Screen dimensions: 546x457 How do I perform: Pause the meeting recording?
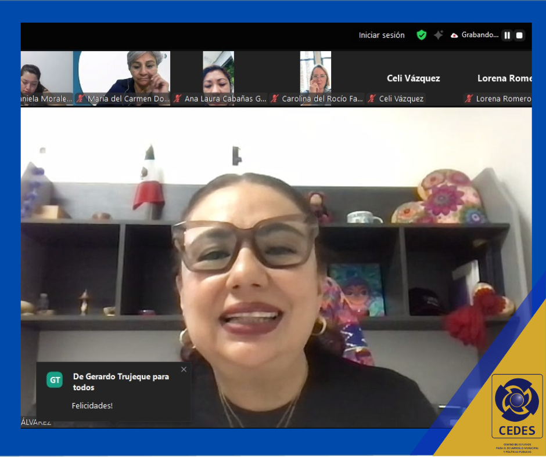[507, 35]
